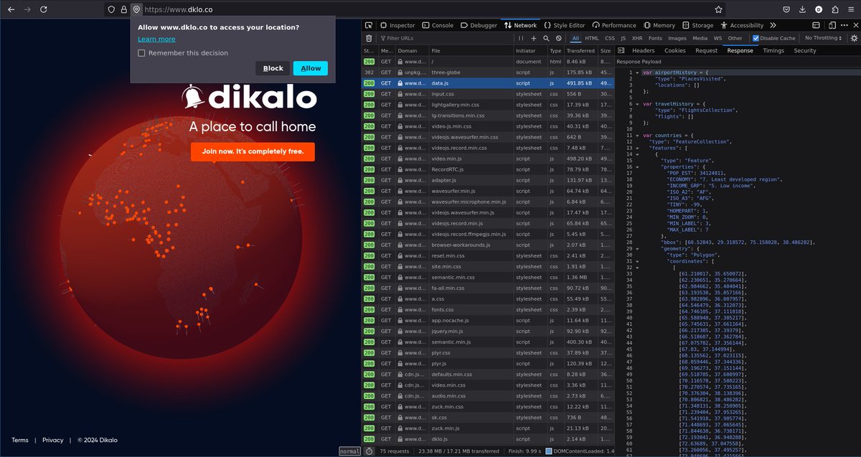The width and height of the screenshot is (861, 457).
Task: Switch to Inspector tab
Action: pyautogui.click(x=397, y=25)
